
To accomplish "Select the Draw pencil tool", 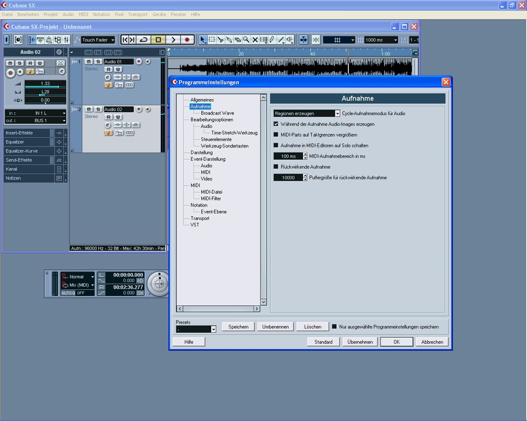I will (x=273, y=40).
